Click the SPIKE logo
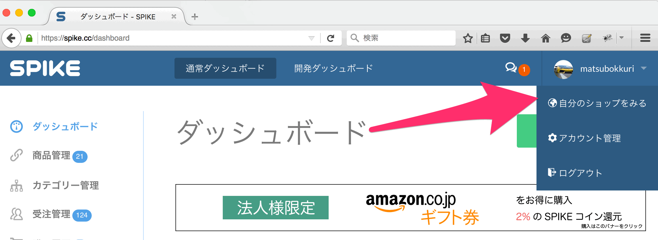Screen dimensions: 658x240 pos(45,68)
